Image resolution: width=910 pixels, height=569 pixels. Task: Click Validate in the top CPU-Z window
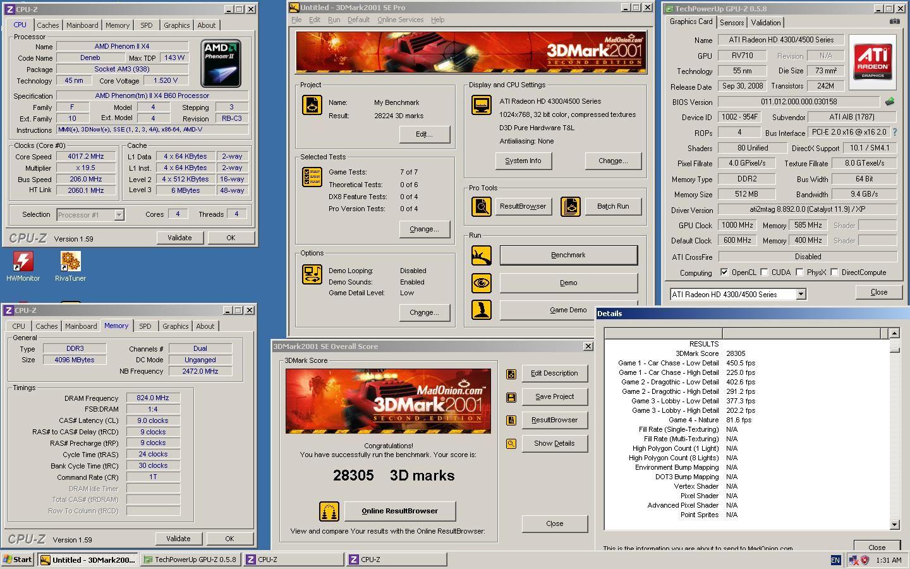179,238
